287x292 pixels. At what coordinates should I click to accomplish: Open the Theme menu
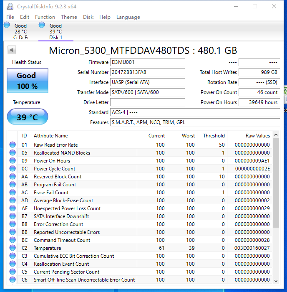(69, 17)
